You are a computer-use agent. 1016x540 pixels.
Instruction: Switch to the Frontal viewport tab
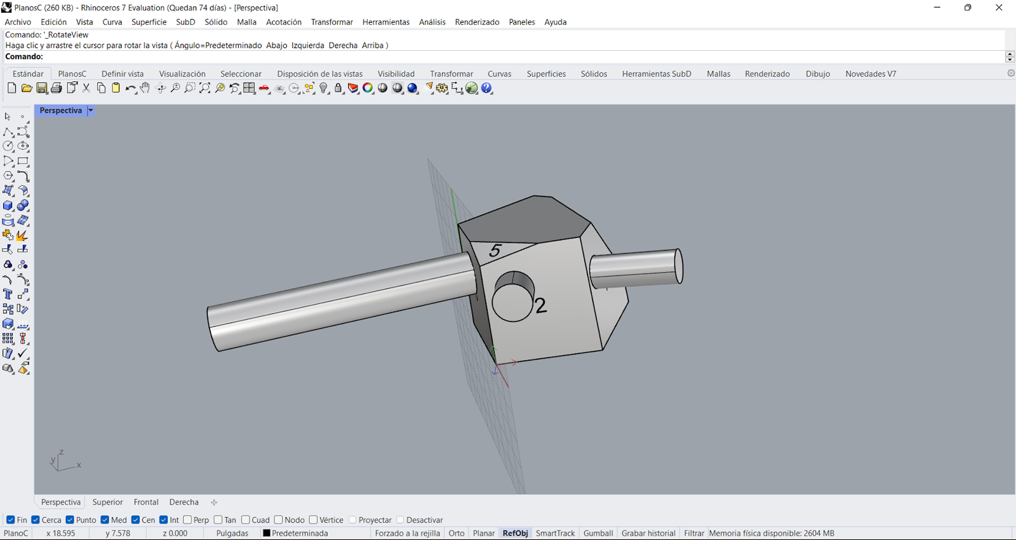146,502
